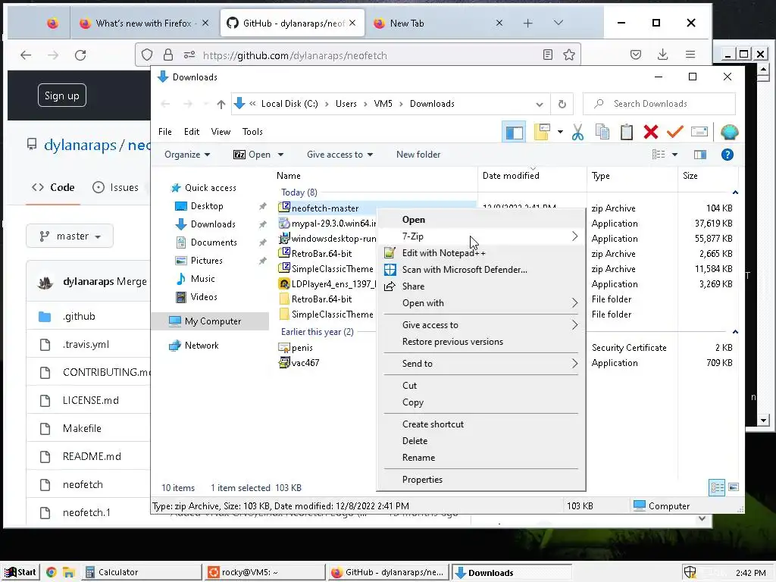Choose Edit with Notepad++ in context menu
This screenshot has height=582, width=776.
click(481, 253)
